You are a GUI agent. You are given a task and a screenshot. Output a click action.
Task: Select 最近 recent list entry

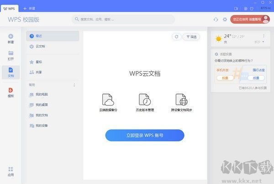[x=53, y=36]
